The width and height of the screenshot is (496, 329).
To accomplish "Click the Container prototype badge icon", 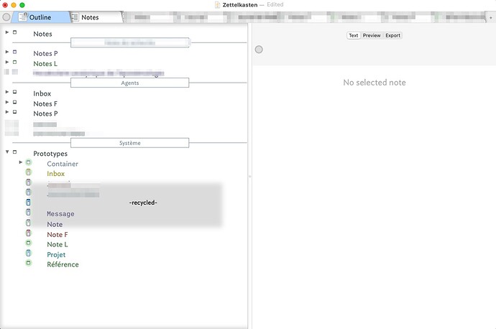I will coord(29,162).
